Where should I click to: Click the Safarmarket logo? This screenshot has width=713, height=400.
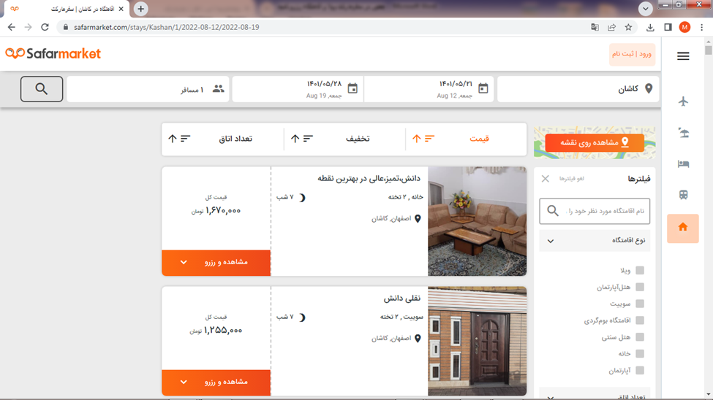click(x=53, y=53)
